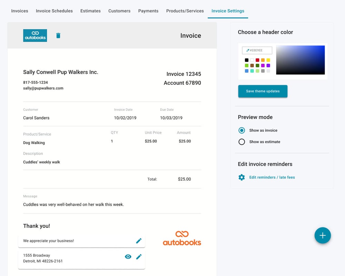
Task: Select the 'Show as invoice' preview mode
Action: (241, 130)
